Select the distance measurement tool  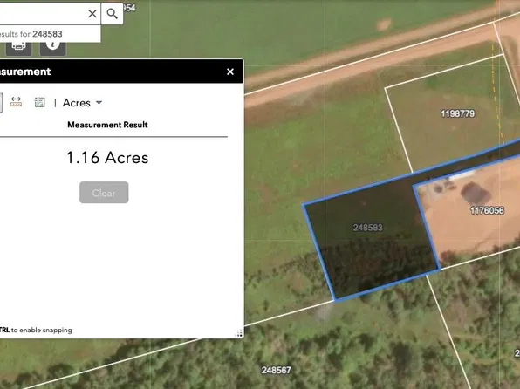point(16,102)
